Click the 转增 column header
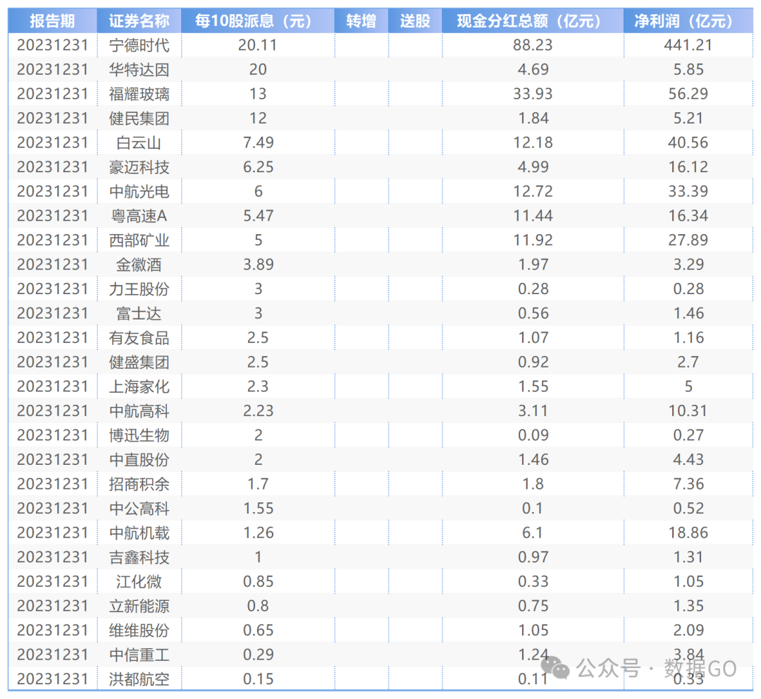The height and width of the screenshot is (699, 761). [361, 21]
